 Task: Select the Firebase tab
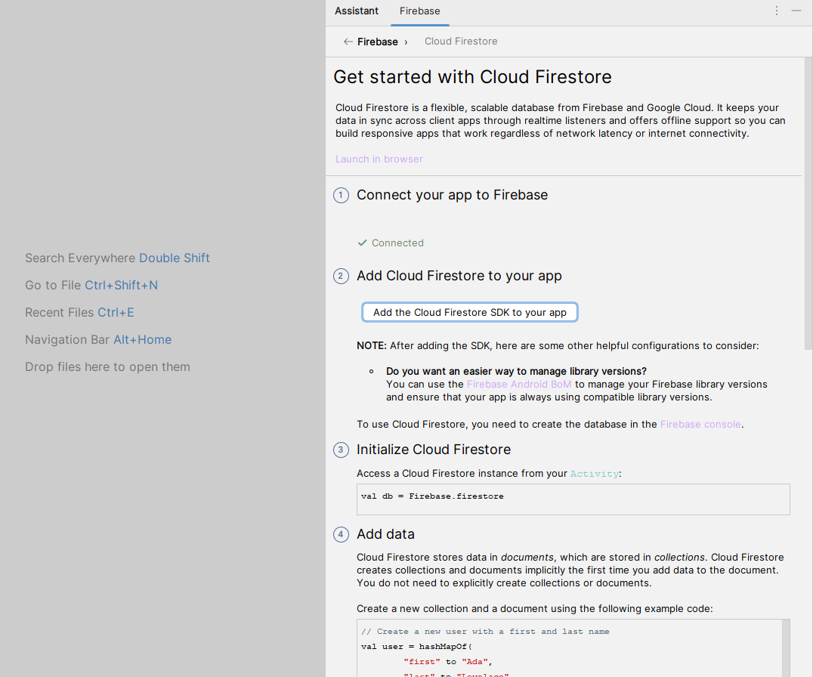[419, 11]
